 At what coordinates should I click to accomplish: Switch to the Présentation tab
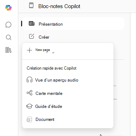pyautogui.click(x=73, y=24)
